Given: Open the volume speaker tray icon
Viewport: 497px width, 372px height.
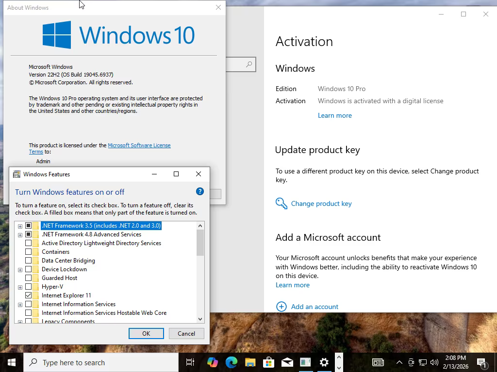Looking at the screenshot, I should [x=434, y=362].
